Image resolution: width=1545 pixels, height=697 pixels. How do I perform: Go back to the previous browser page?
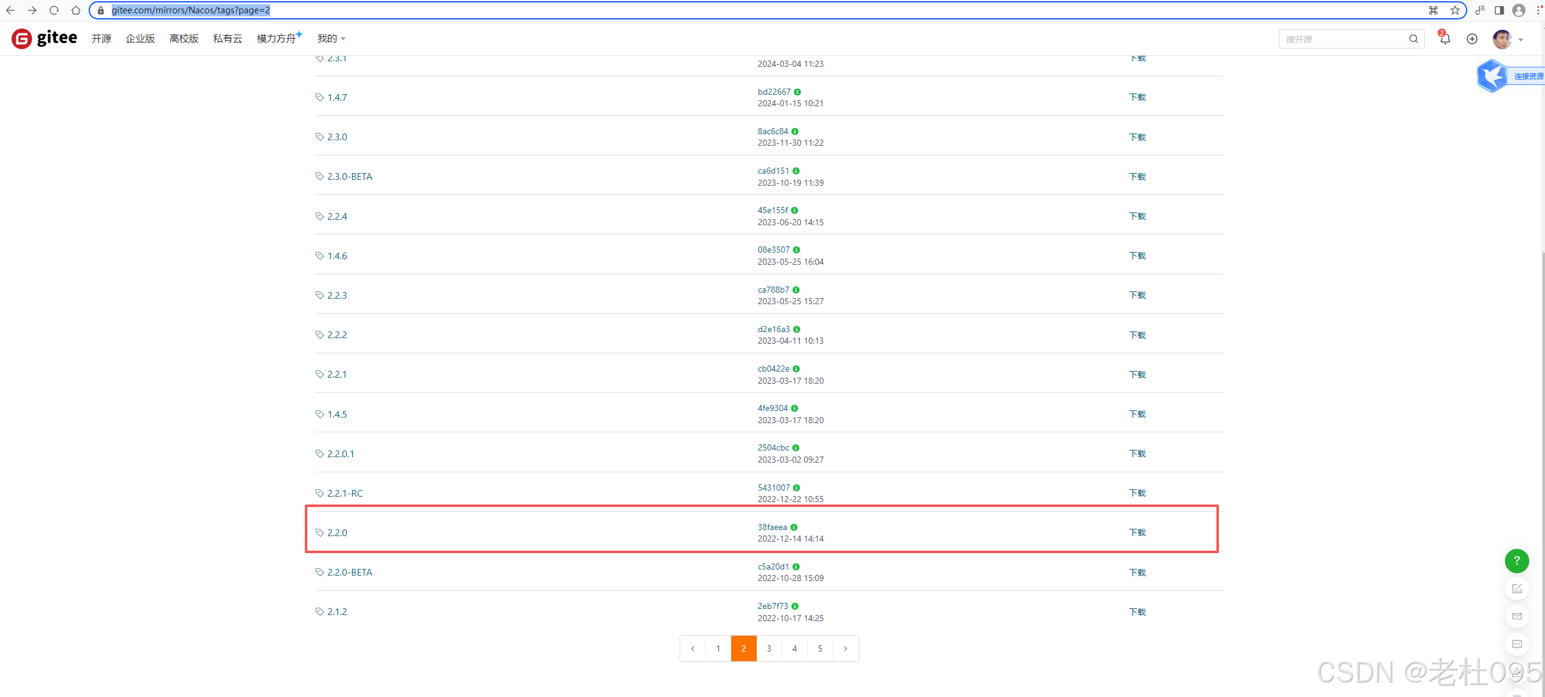[x=10, y=10]
